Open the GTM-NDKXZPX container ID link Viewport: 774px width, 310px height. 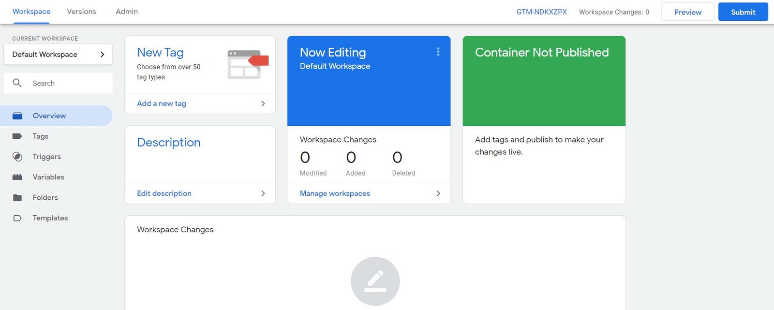(541, 12)
